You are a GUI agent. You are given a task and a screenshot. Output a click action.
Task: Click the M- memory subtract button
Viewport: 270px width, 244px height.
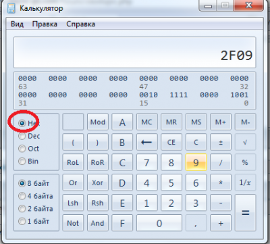pos(245,122)
